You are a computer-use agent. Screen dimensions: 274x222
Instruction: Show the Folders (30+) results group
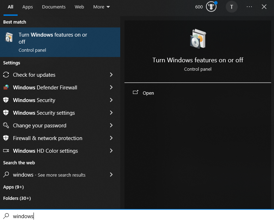click(x=17, y=198)
